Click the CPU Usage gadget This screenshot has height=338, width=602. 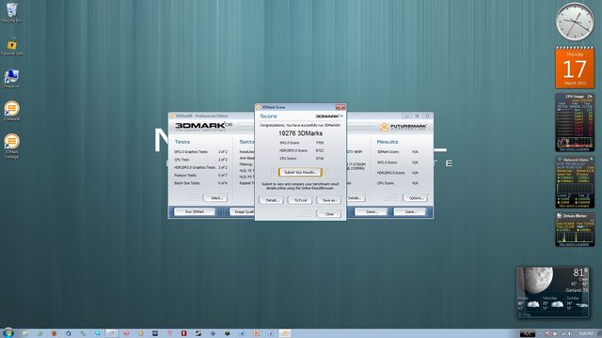coord(575,122)
